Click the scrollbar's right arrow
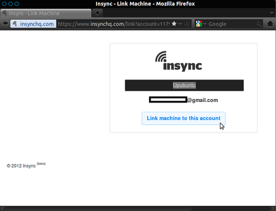Image resolution: width=276 pixels, height=211 pixels. 273,208
